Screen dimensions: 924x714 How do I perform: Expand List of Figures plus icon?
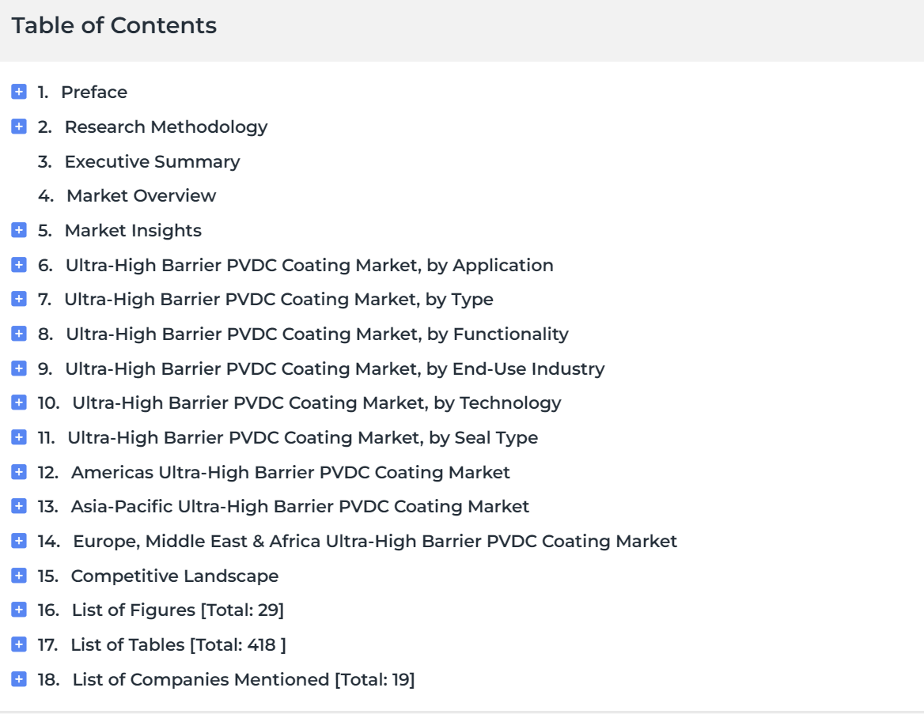pos(19,610)
